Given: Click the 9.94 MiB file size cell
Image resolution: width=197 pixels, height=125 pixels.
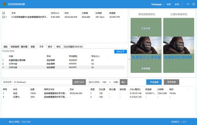Looking at the screenshot, I should pos(55,17).
